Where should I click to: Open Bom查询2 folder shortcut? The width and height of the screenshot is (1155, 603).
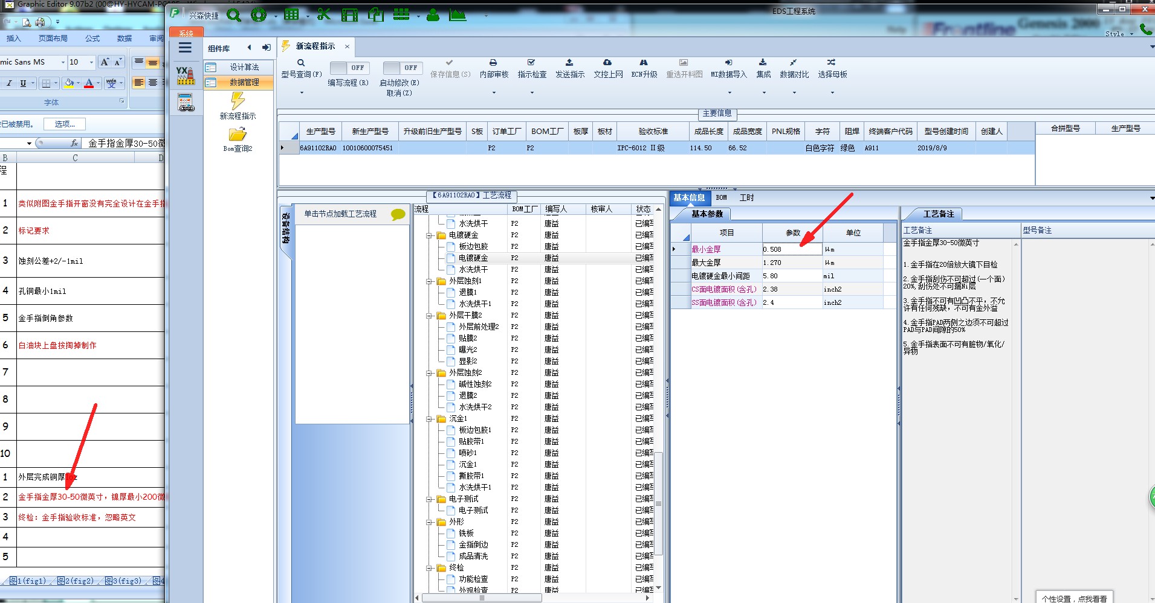pos(238,139)
